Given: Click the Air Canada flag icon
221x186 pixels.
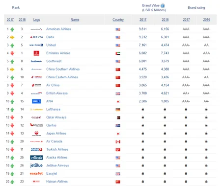Looking at the screenshot, I should pyautogui.click(x=118, y=141).
